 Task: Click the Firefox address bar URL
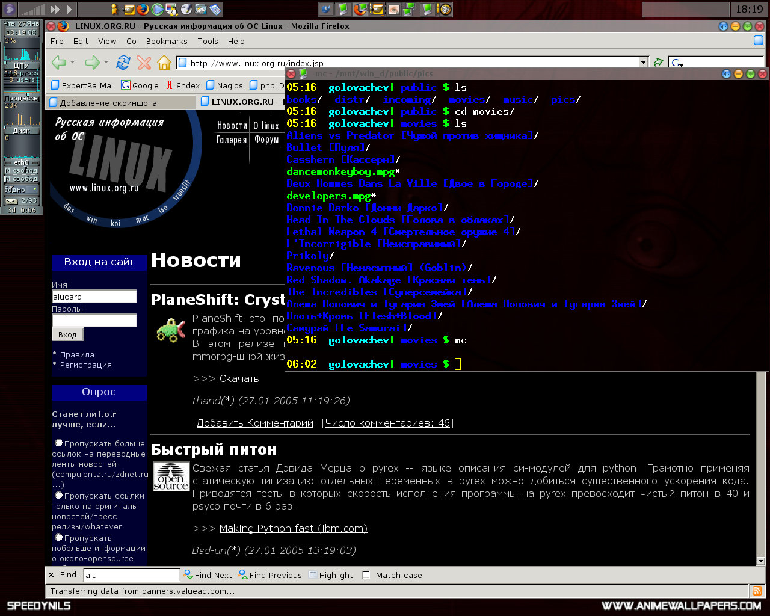pyautogui.click(x=407, y=63)
